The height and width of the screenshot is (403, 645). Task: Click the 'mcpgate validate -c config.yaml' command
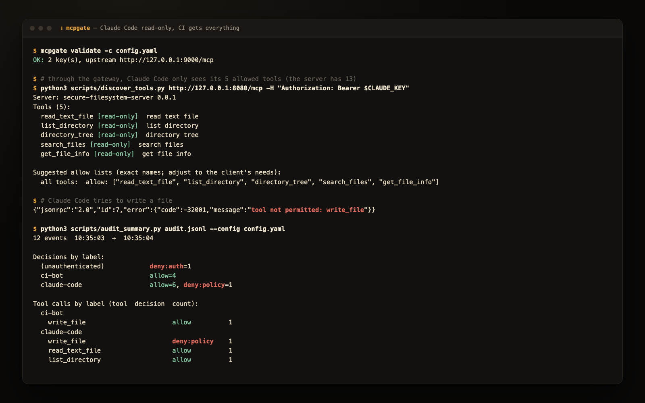[x=99, y=51]
